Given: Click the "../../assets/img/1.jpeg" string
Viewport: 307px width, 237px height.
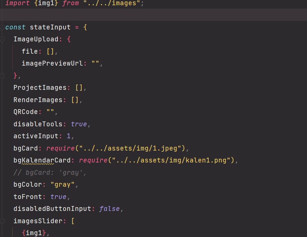Looking at the screenshot, I should click(x=130, y=148).
